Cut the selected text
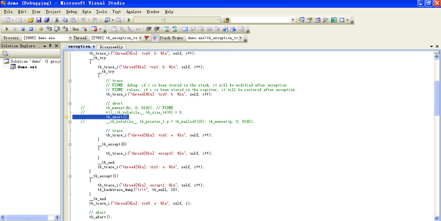The width and height of the screenshot is (441, 221). (57, 20)
